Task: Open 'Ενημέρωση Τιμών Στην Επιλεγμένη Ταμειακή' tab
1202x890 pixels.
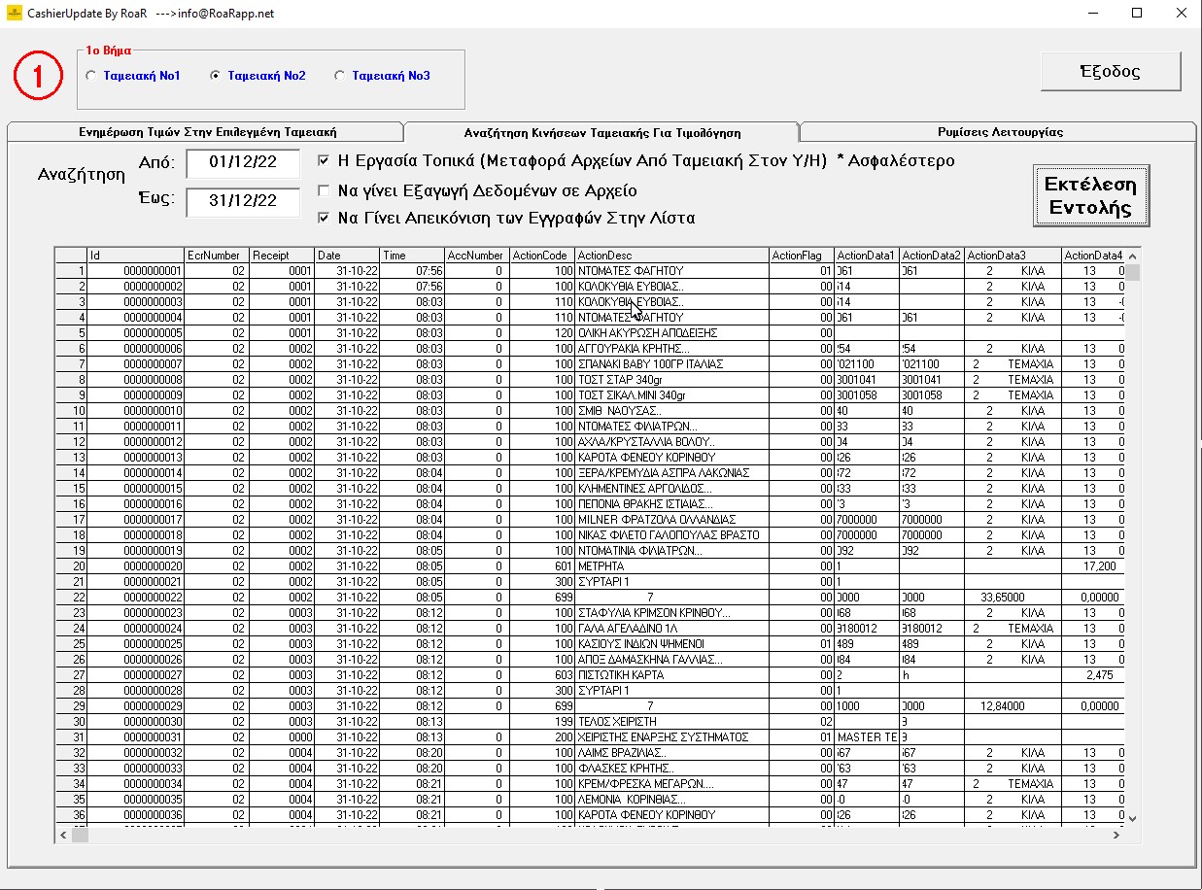Action: tap(207, 132)
